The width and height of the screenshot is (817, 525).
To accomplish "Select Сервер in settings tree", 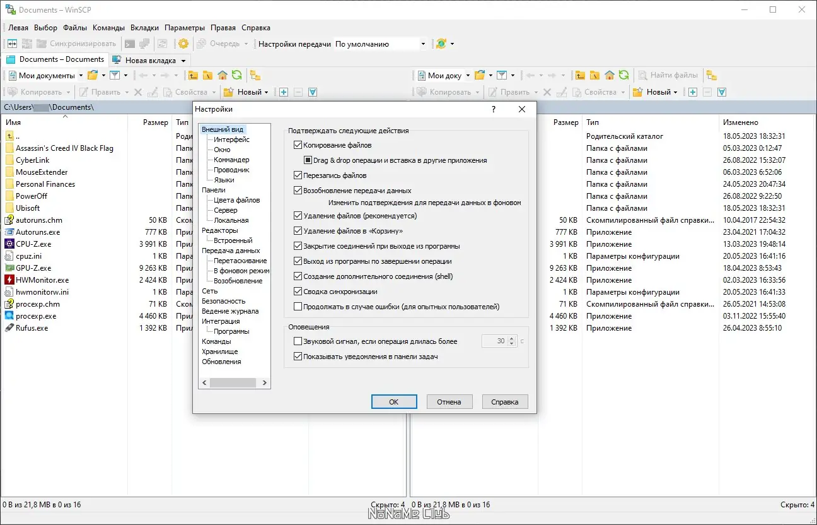I will tap(226, 210).
